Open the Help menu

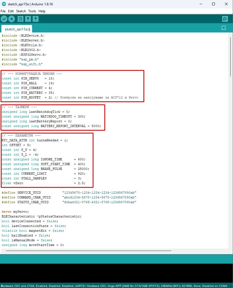tap(42, 11)
